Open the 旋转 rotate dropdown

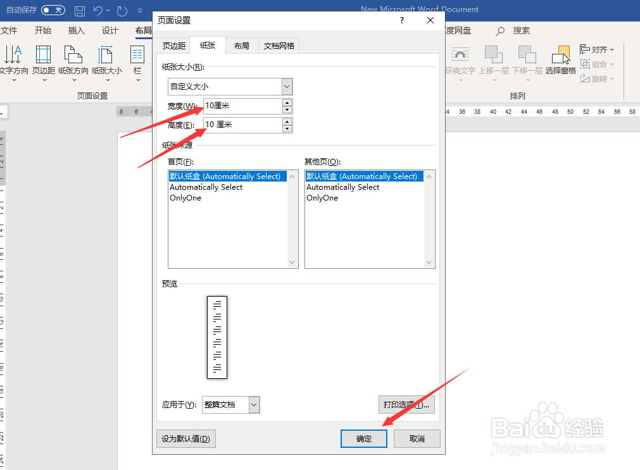tap(597, 78)
